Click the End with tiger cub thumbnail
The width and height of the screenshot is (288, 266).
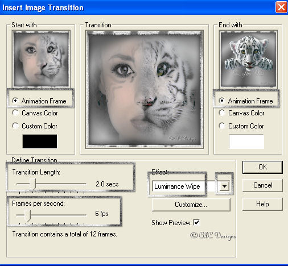(248, 59)
